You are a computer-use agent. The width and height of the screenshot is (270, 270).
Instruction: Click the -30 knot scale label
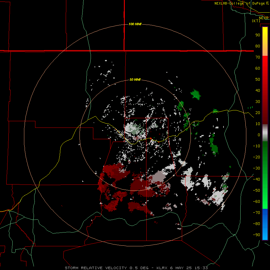pos(256,168)
